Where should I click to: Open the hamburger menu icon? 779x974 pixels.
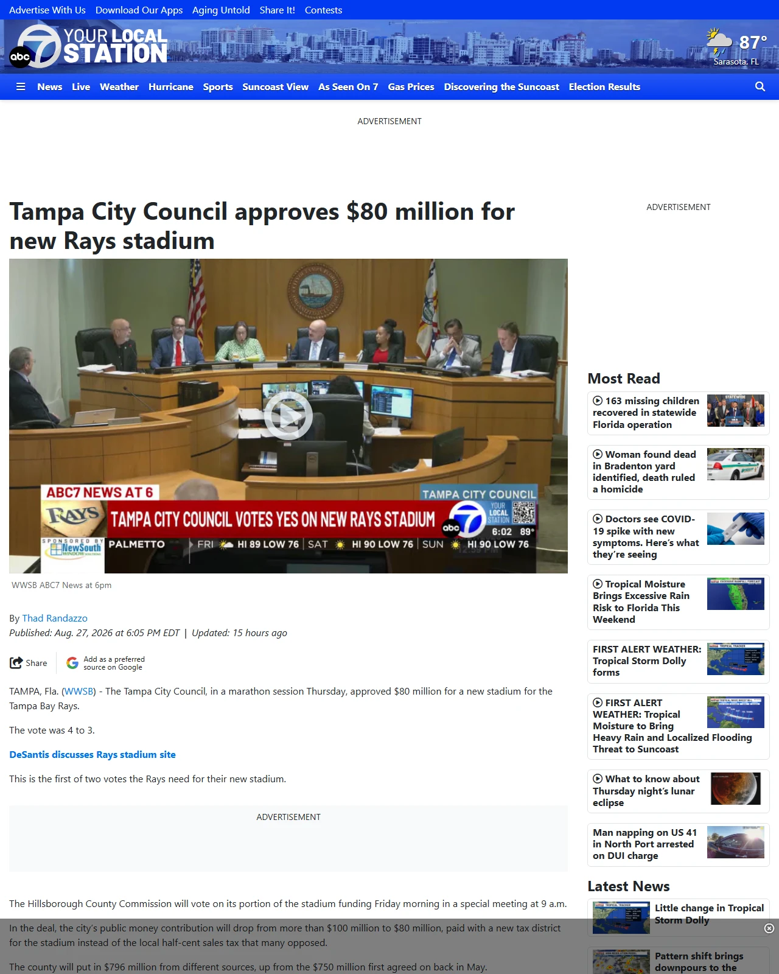[21, 86]
